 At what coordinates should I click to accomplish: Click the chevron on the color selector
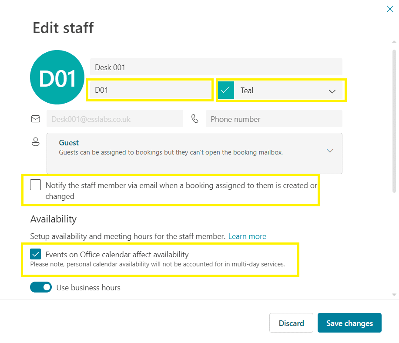point(332,91)
